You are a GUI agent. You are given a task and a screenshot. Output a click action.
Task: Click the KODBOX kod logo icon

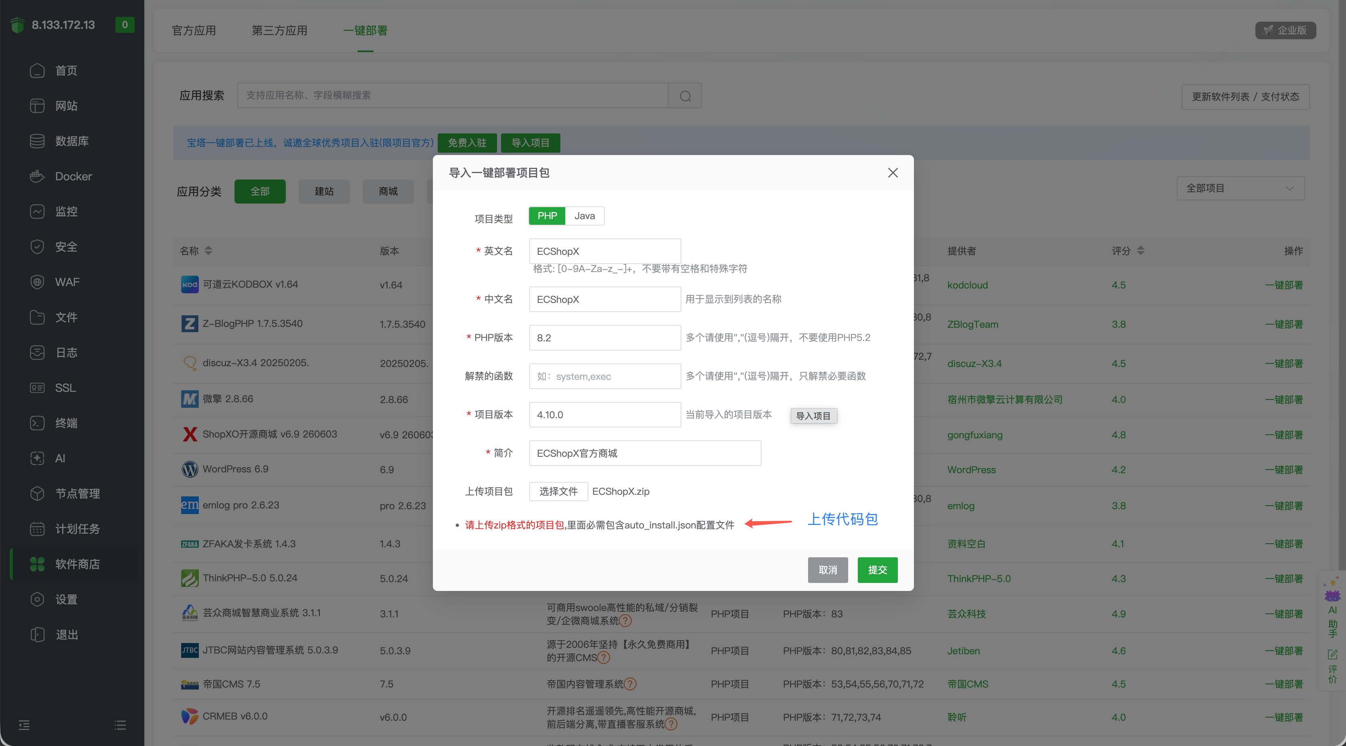pos(190,285)
